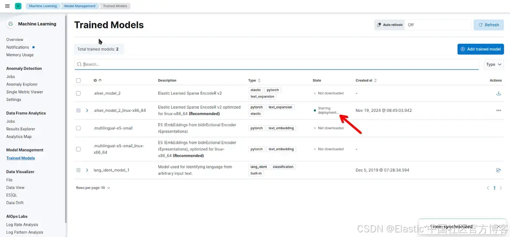Click the Starting deployment state text
This screenshot has width=510, height=237.
click(329, 111)
